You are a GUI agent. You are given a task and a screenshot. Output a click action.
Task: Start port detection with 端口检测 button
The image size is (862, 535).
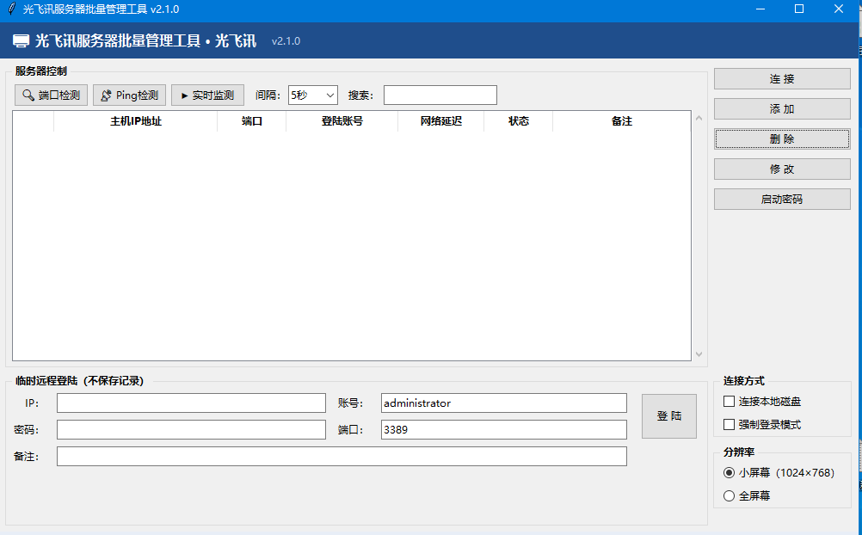pyautogui.click(x=51, y=95)
